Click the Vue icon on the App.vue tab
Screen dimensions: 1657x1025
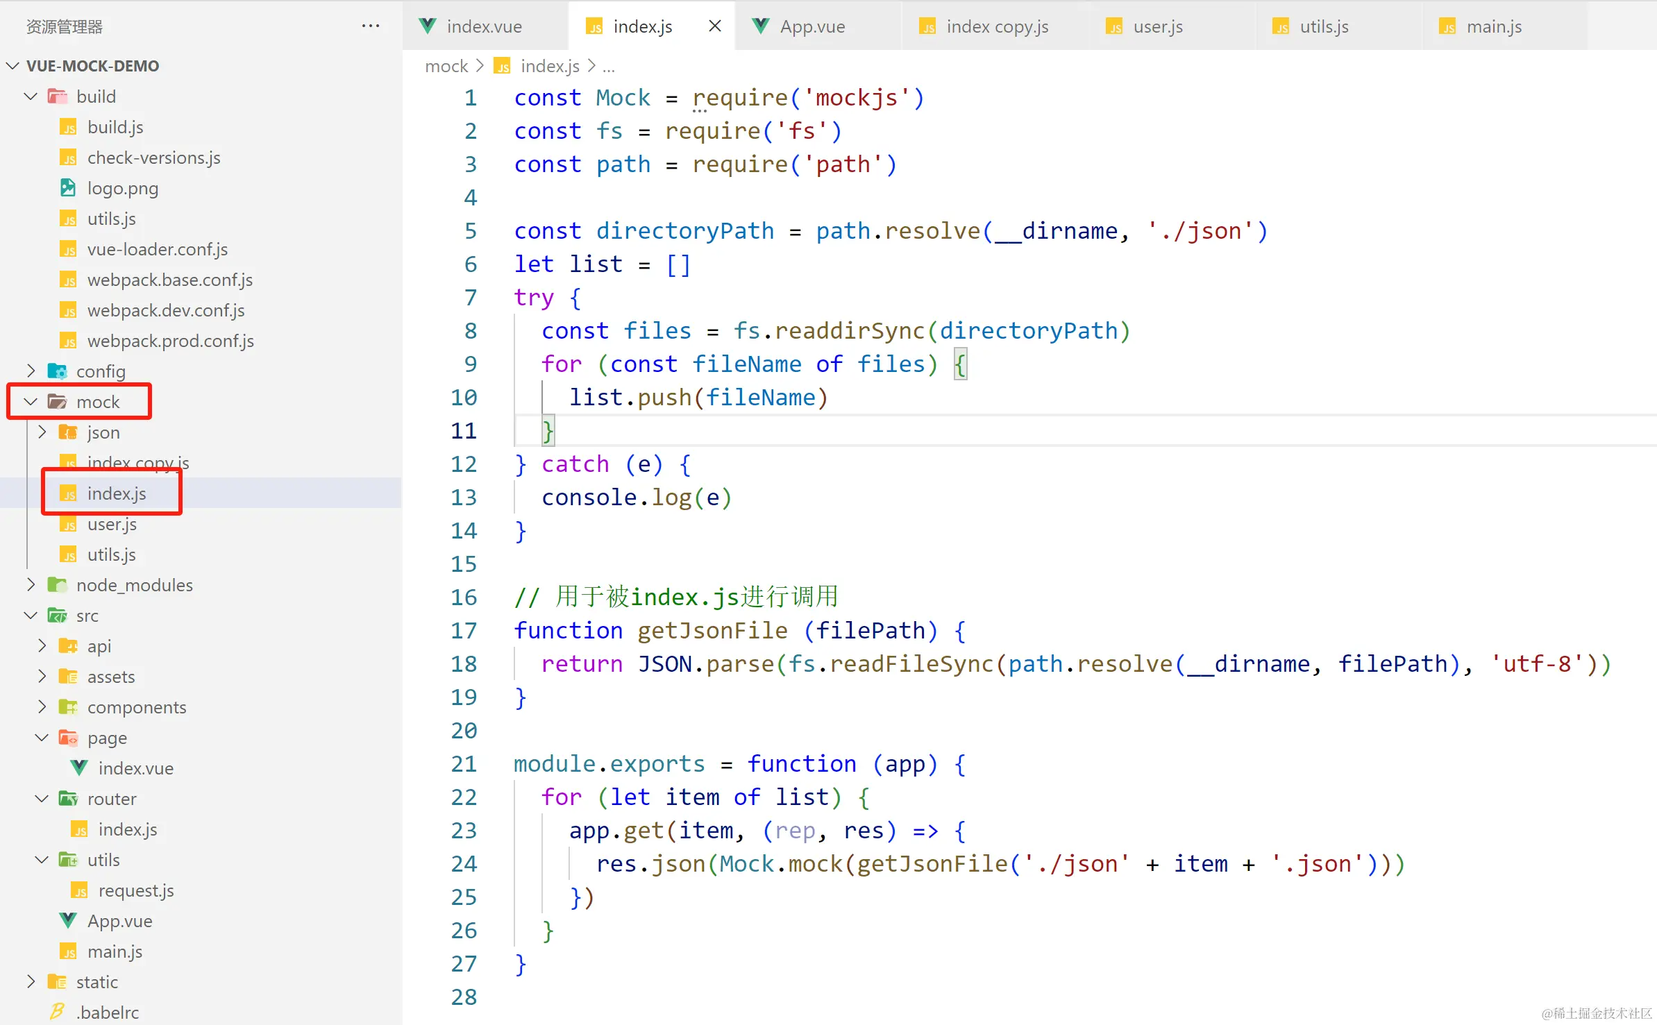coord(761,26)
